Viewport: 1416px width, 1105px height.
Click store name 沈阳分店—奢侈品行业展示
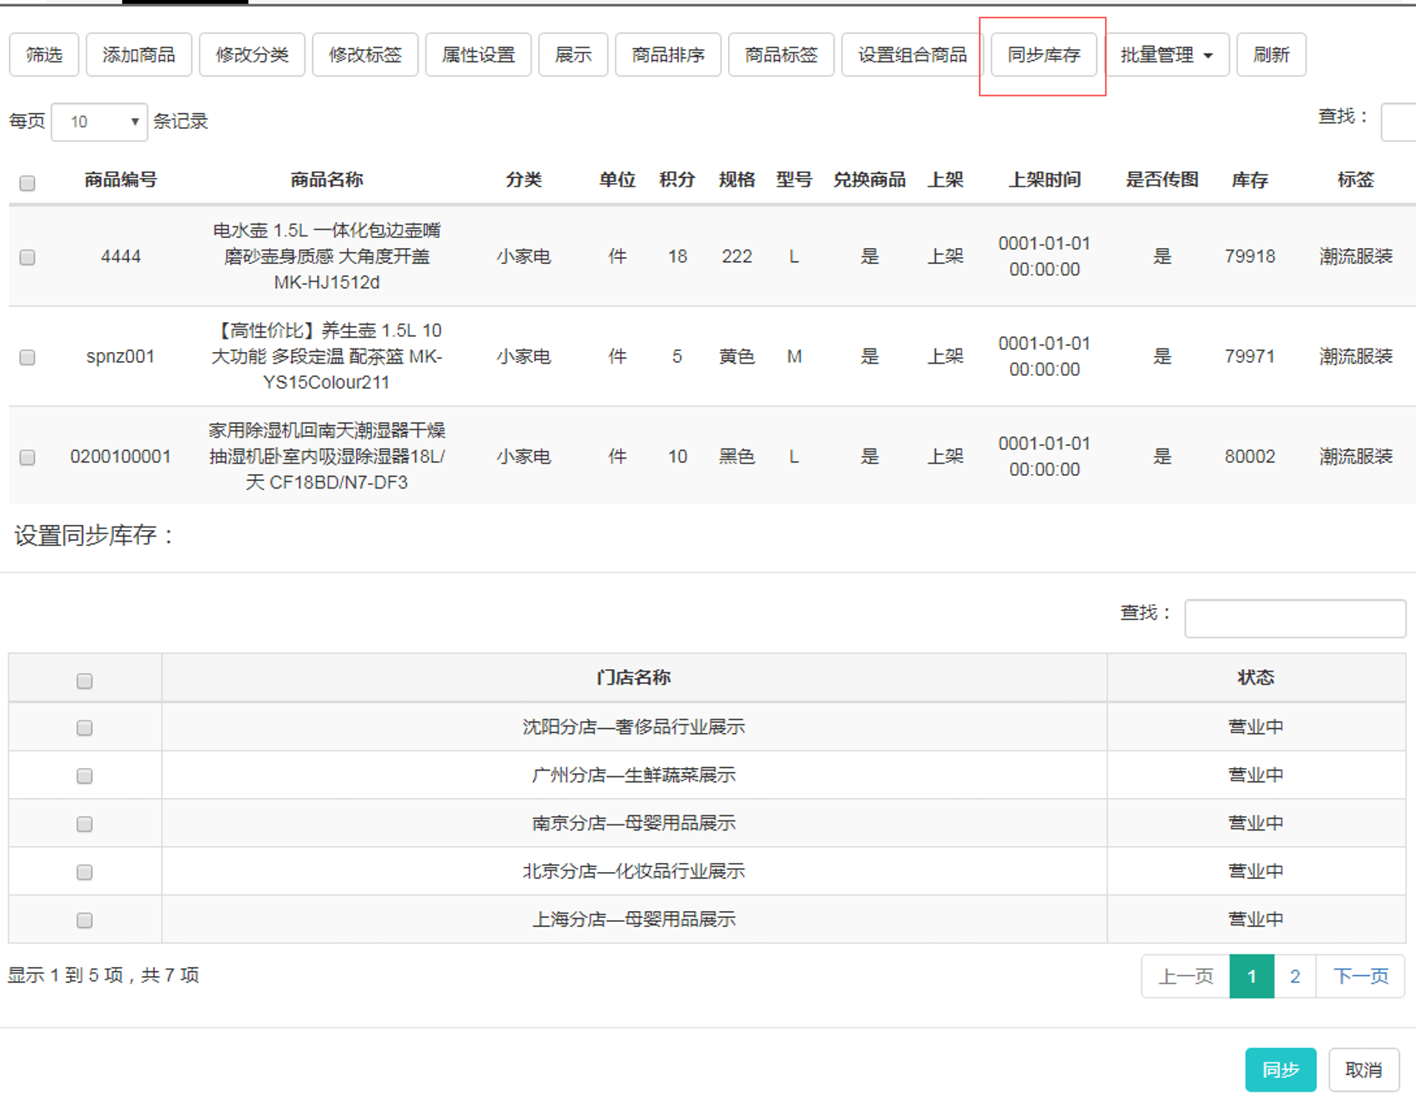click(x=634, y=726)
